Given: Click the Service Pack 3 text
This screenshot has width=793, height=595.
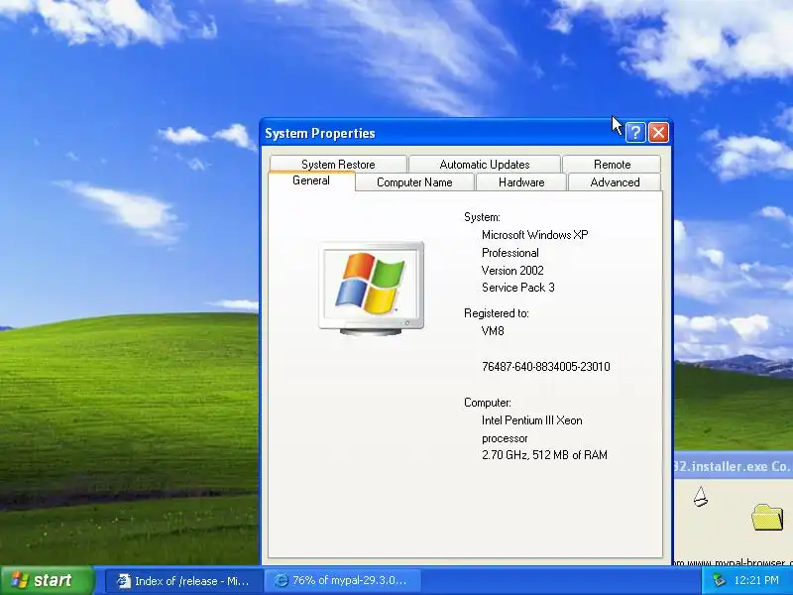Looking at the screenshot, I should coord(517,288).
